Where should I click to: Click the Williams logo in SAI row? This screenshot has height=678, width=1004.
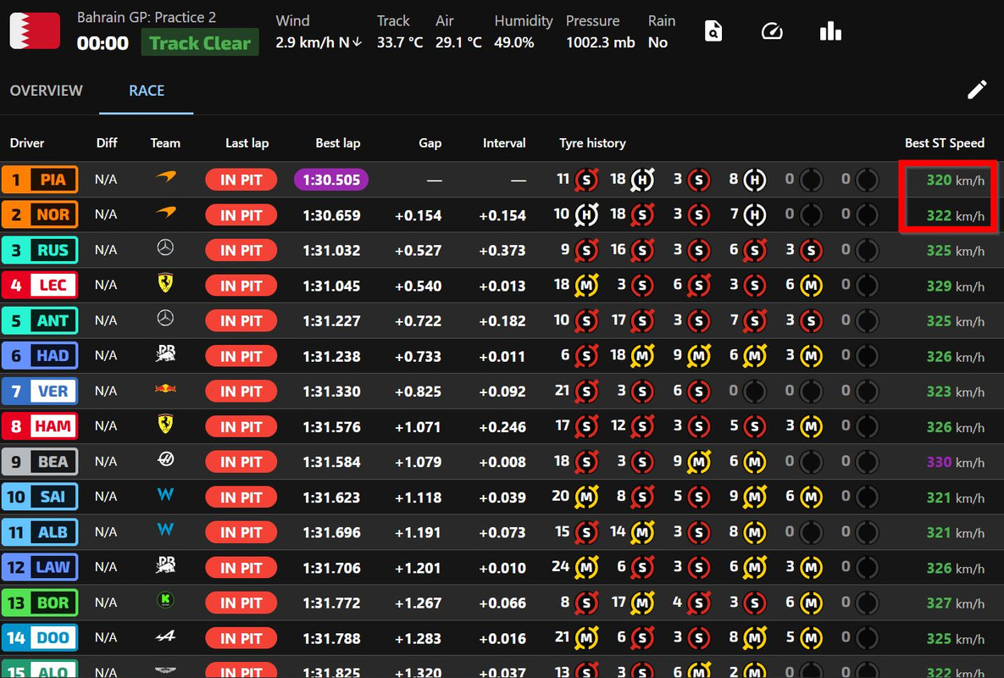pyautogui.click(x=165, y=493)
